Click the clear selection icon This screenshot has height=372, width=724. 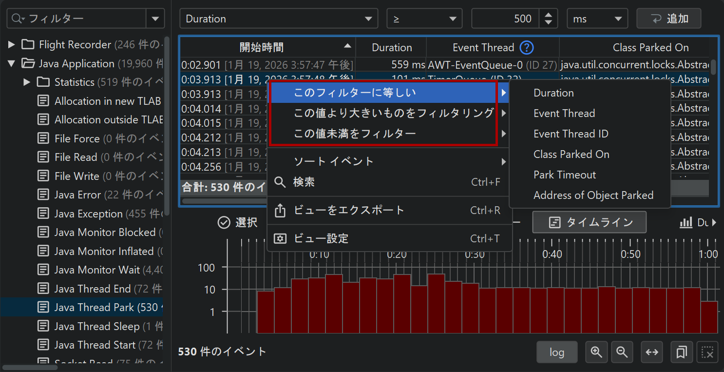point(707,352)
